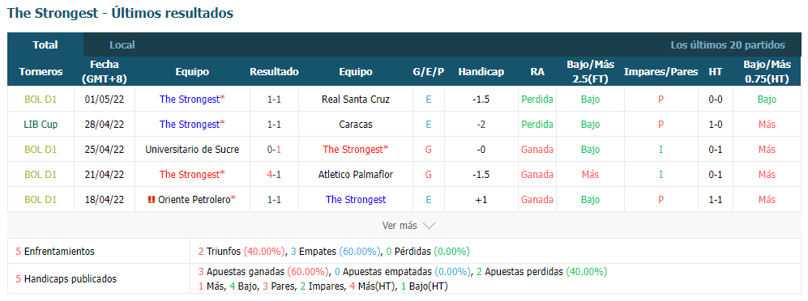Open Real Santa Cruz team link
This screenshot has height=301, width=808.
tap(356, 100)
